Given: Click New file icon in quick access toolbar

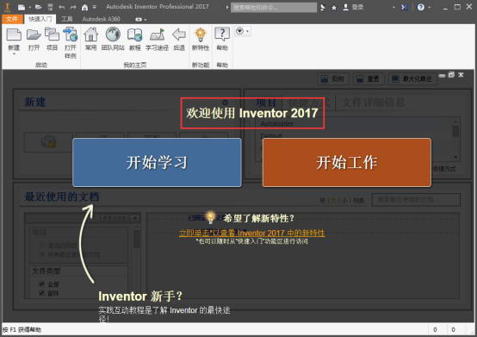Looking at the screenshot, I should (22, 7).
